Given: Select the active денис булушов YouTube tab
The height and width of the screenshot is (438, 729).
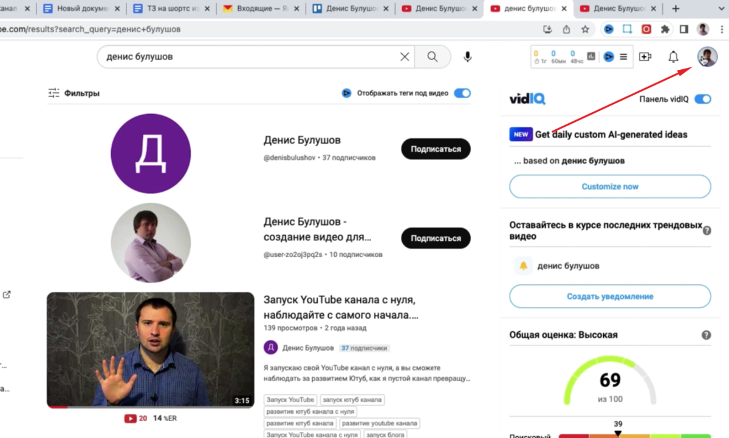Looking at the screenshot, I should coord(528,8).
